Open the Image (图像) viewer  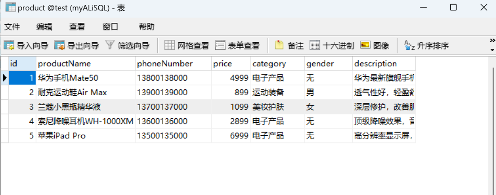[375, 46]
